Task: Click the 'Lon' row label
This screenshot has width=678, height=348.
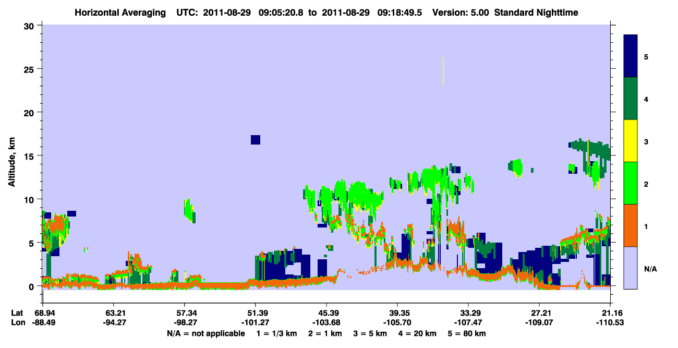Action: [17, 323]
